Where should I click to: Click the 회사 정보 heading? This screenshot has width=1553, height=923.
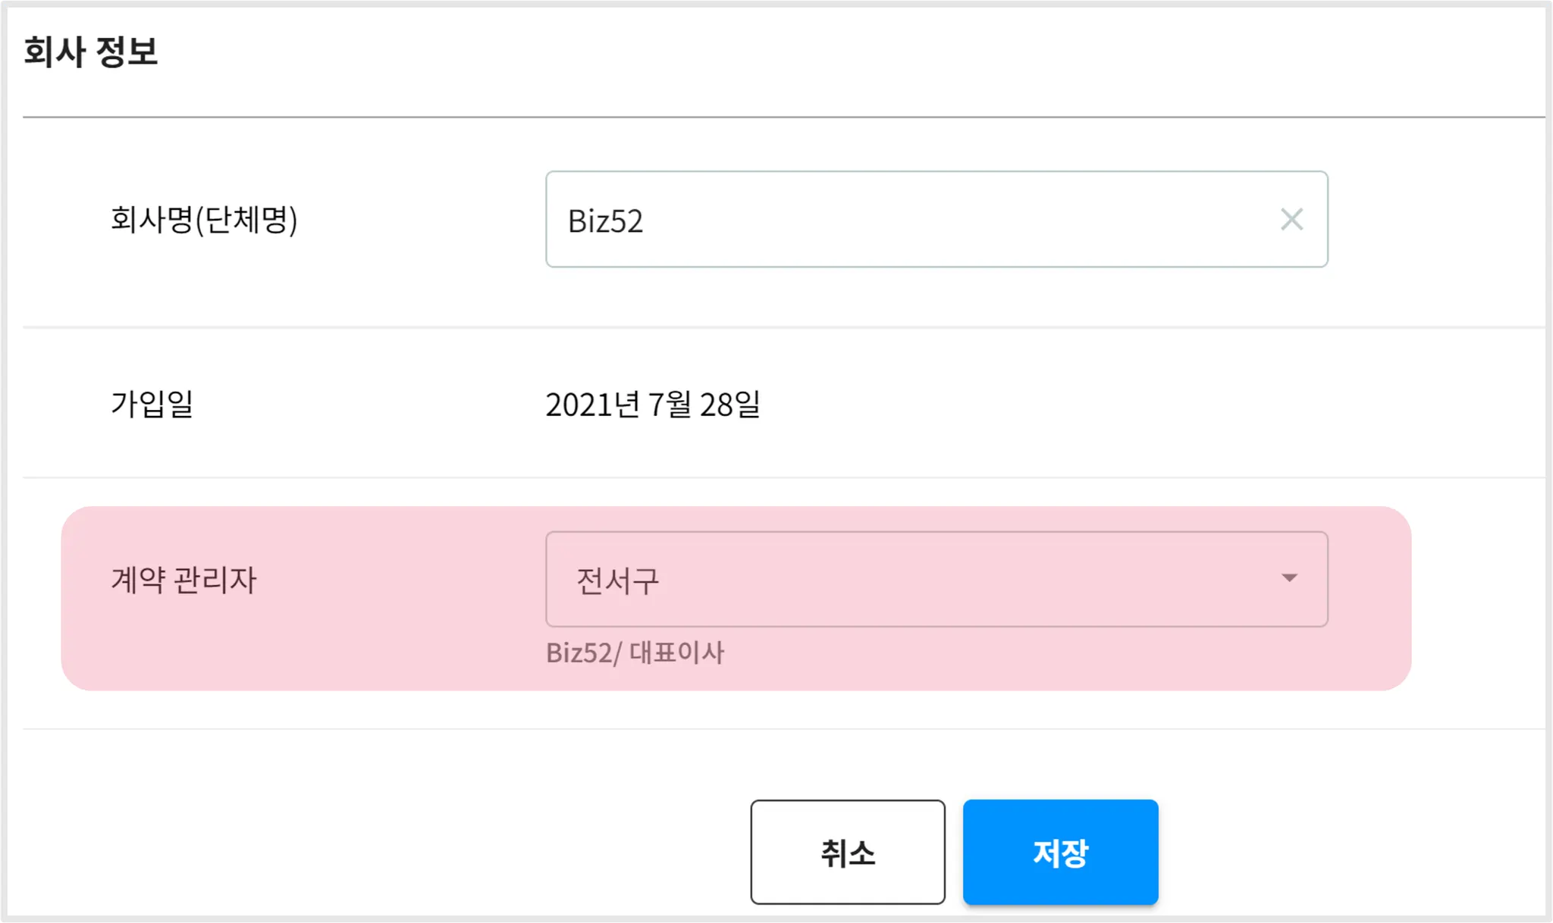click(x=90, y=52)
